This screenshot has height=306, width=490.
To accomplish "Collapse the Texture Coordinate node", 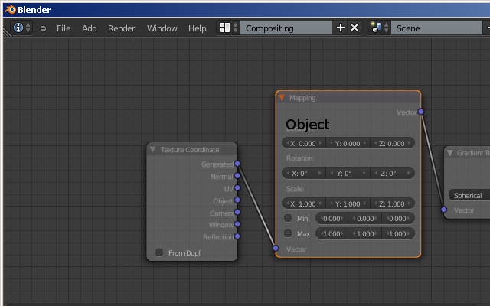I will [152, 150].
